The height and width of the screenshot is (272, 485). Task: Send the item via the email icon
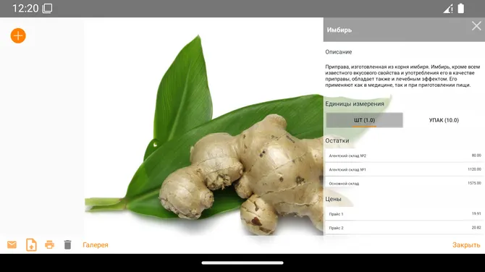12,245
